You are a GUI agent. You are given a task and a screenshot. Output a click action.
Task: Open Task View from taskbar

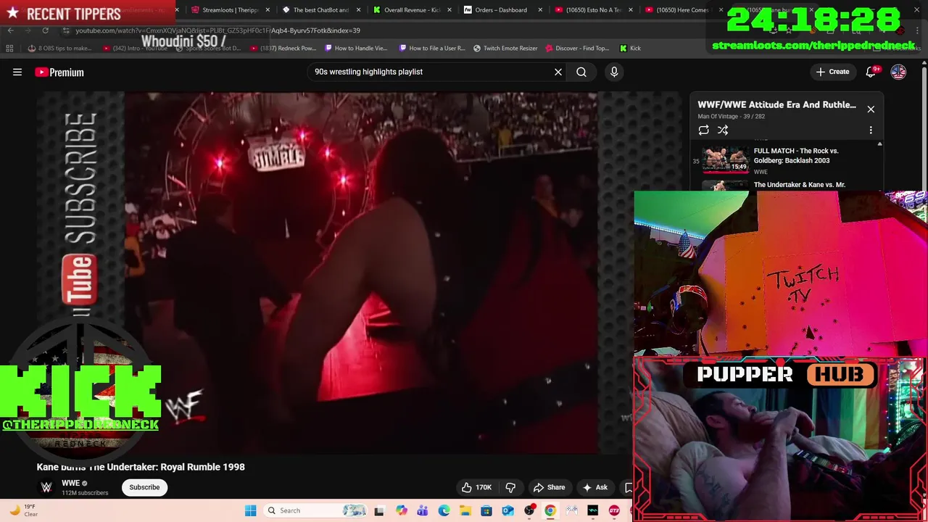(378, 510)
